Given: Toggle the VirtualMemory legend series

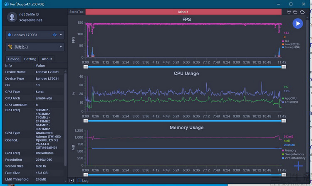Looking at the screenshot, I should (294, 158).
